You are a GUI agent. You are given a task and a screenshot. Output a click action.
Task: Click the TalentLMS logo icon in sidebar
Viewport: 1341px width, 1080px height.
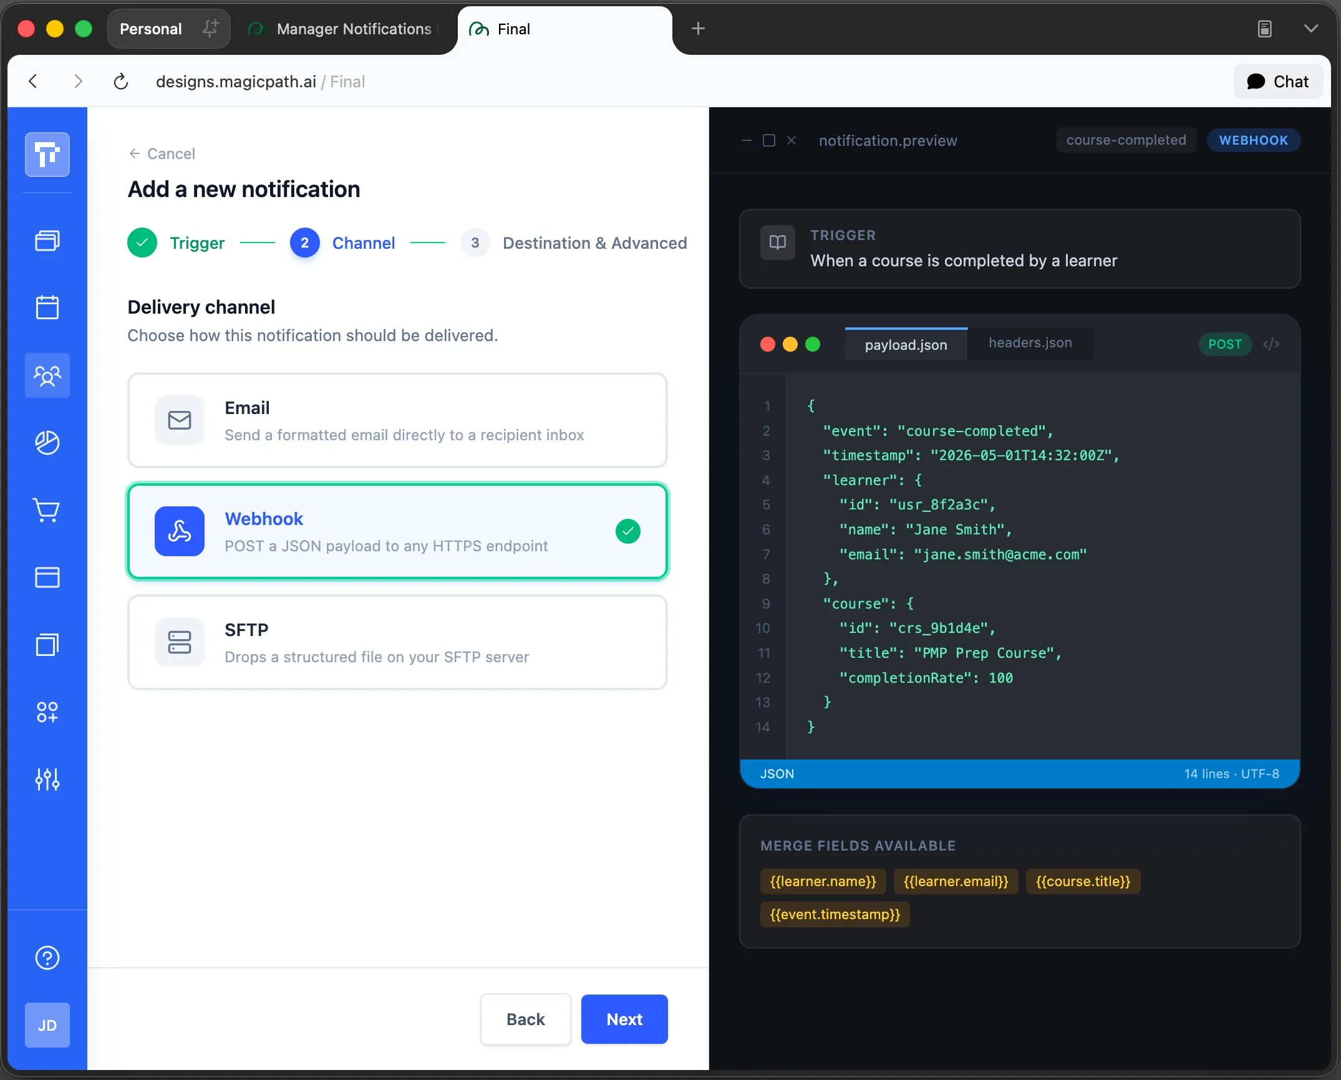[x=47, y=155]
